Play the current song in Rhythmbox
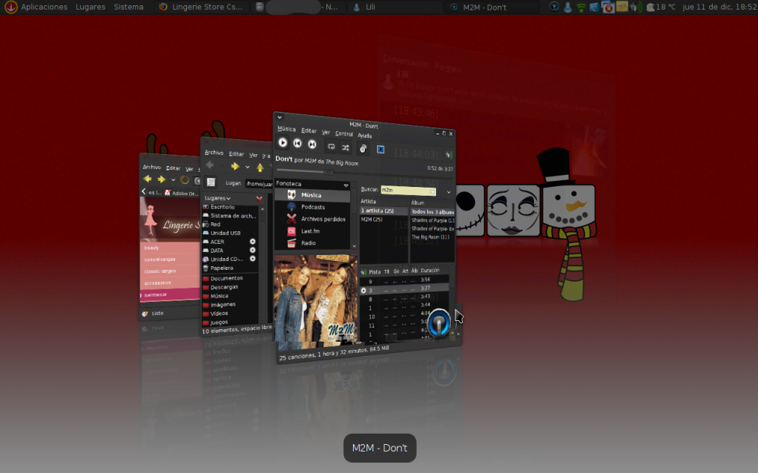758x473 pixels. tap(283, 142)
